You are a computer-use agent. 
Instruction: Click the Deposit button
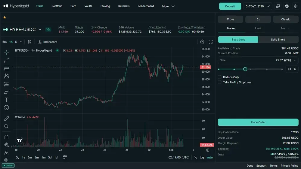pos(230,6)
